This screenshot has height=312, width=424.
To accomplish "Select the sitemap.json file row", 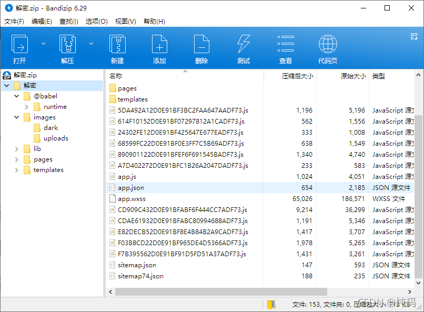I will point(260,265).
